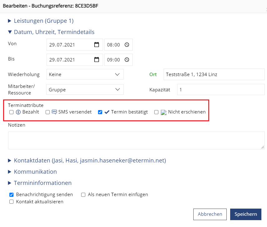
Task: Click the 08:00 time value
Action: point(113,45)
